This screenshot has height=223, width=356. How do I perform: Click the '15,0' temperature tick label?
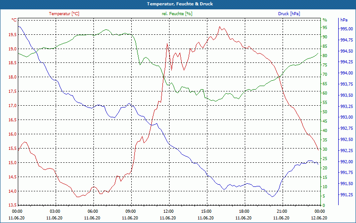13,163
